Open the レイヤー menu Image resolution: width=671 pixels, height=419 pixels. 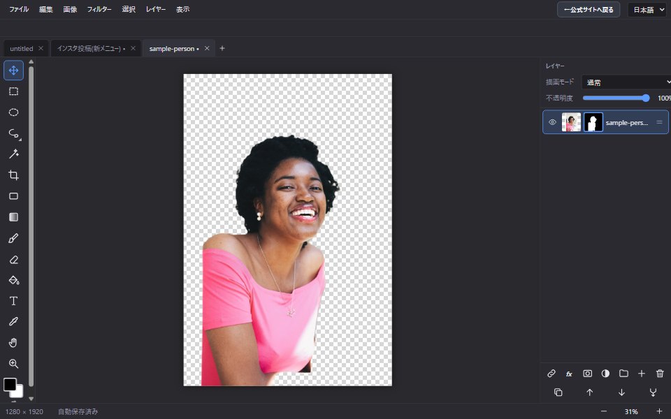[x=156, y=9]
